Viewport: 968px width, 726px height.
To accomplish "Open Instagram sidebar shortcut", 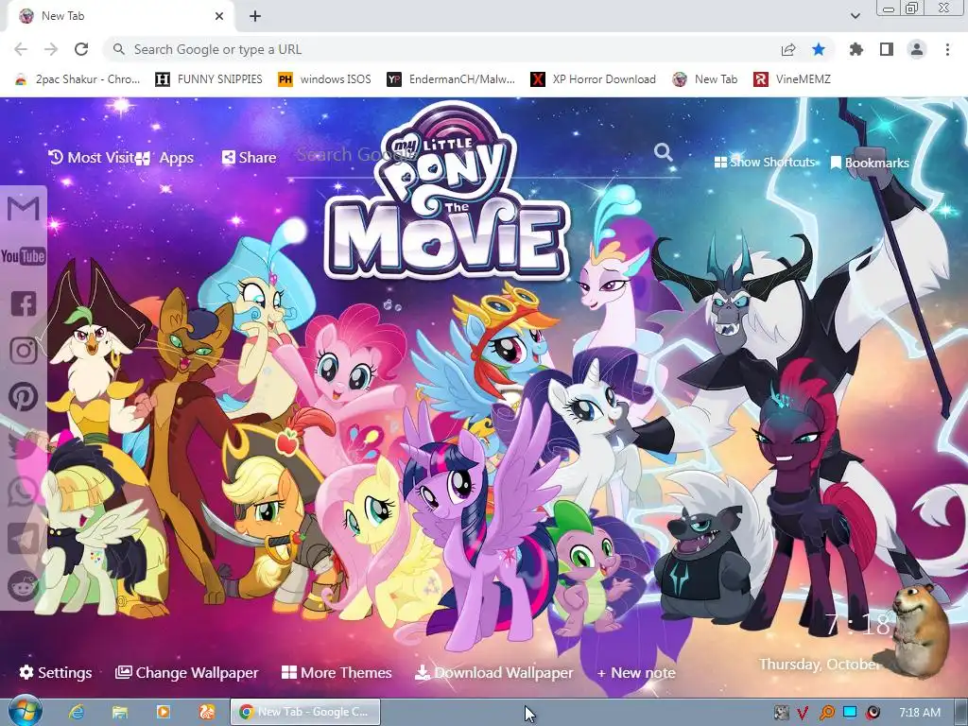I will [x=24, y=350].
